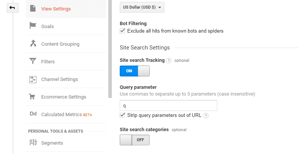Screen dimensions: 298x154
Task: Open help for Strip query parameters
Action: point(206,115)
